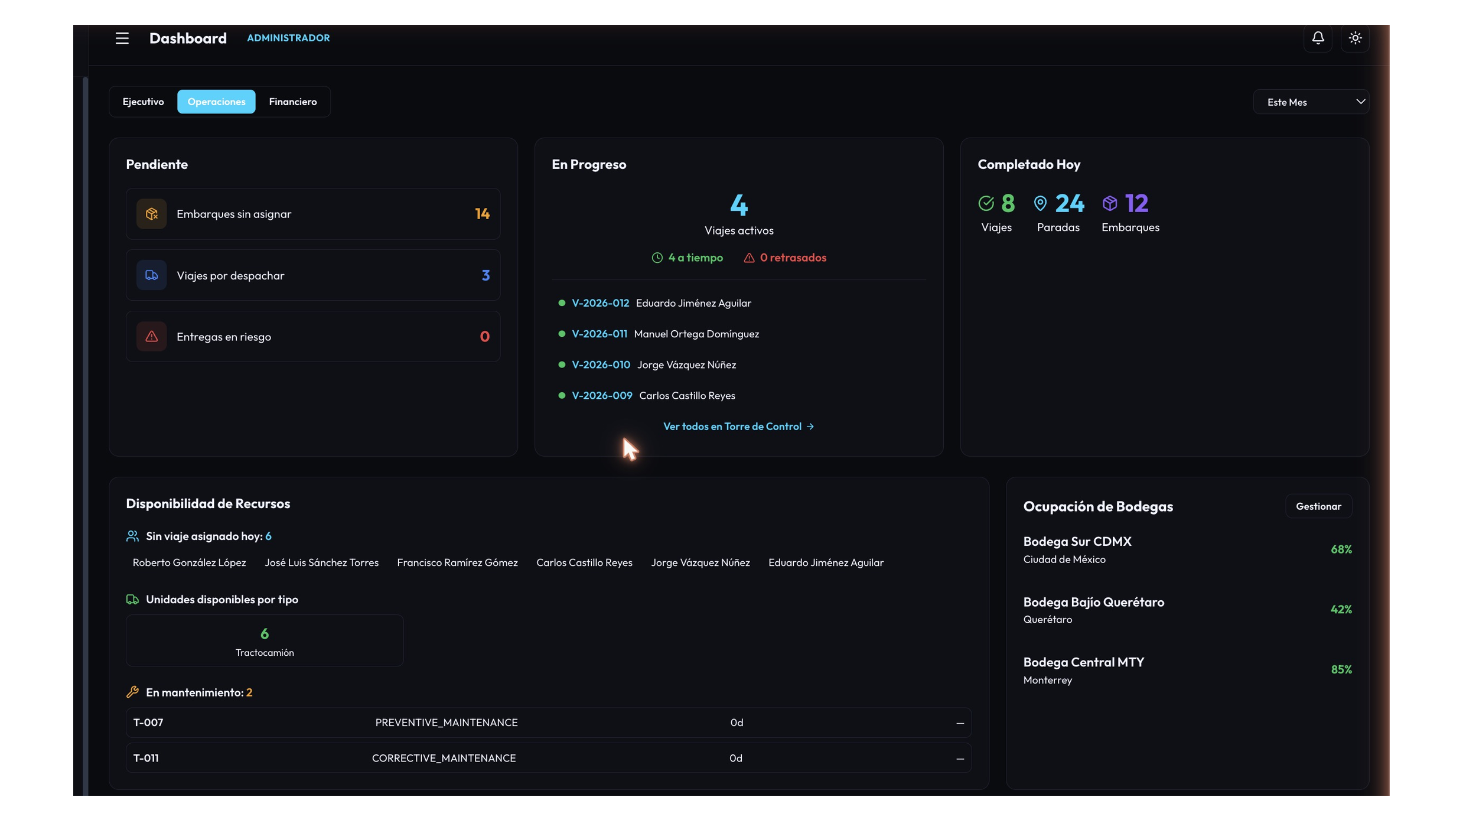The width and height of the screenshot is (1463, 820).
Task: Click the map pin icon for Paradas
Action: [1040, 203]
